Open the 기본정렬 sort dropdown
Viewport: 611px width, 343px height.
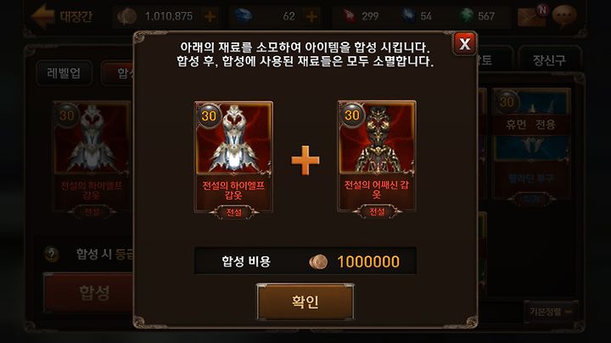(x=550, y=312)
